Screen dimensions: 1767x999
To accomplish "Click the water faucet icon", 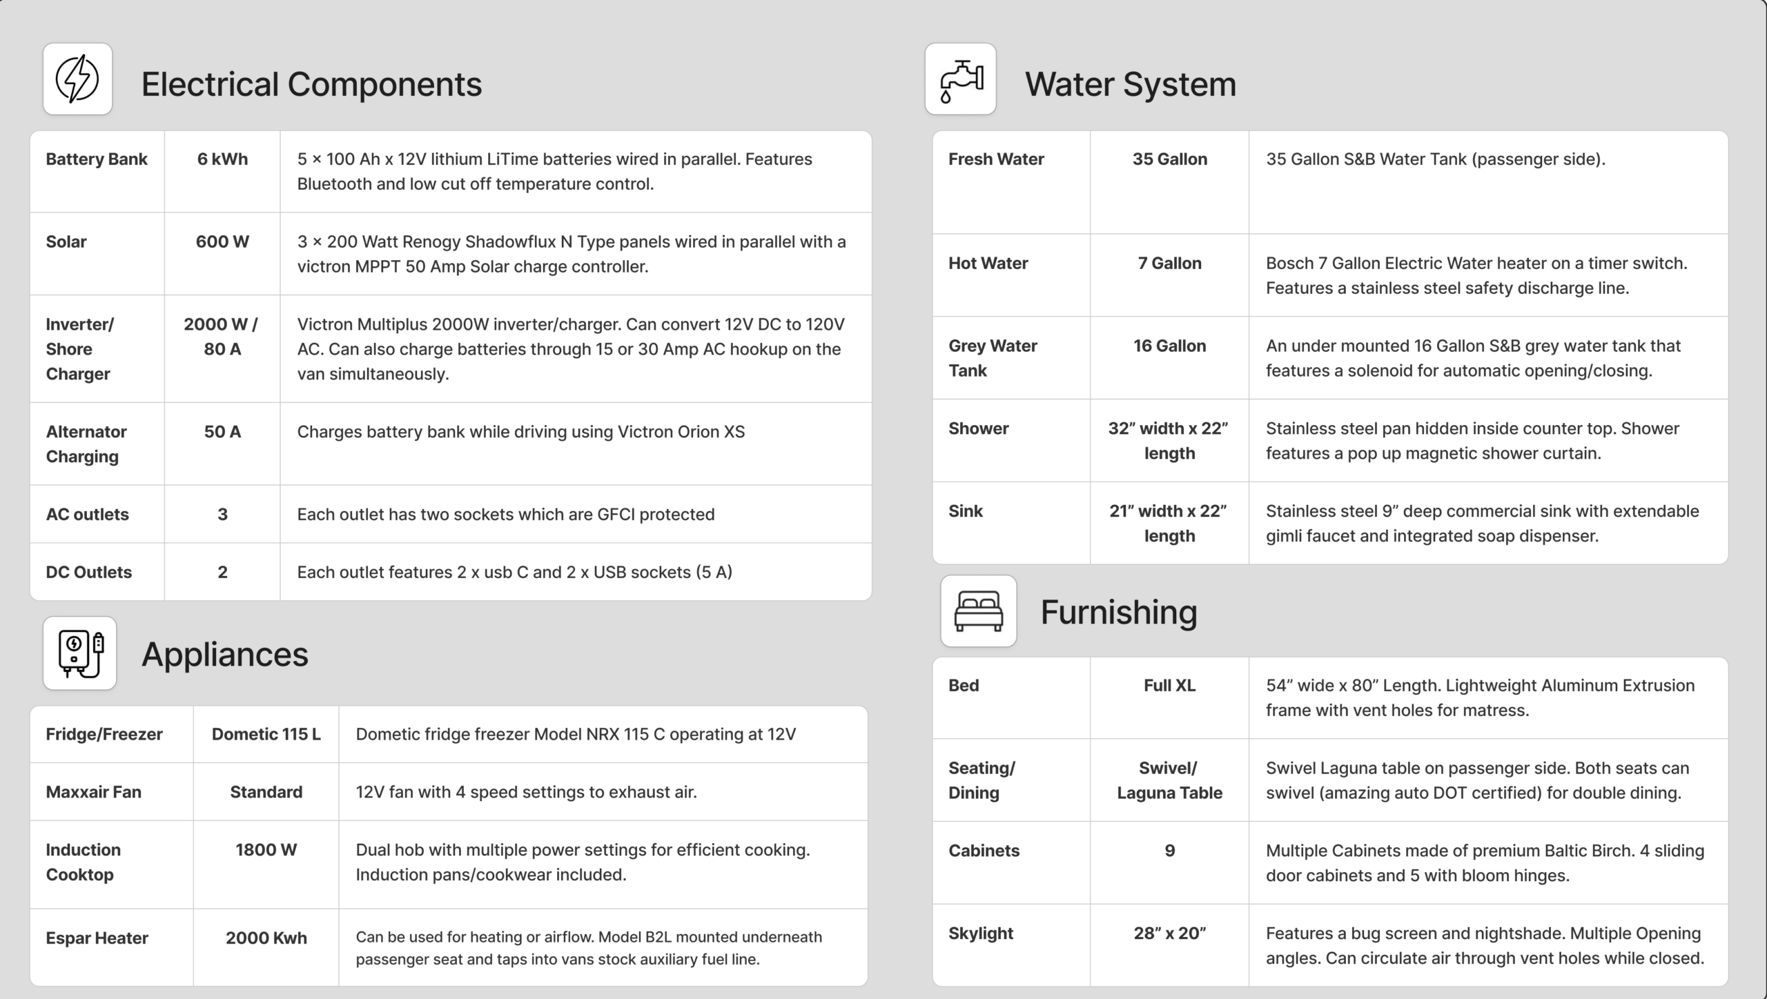I will coord(960,79).
